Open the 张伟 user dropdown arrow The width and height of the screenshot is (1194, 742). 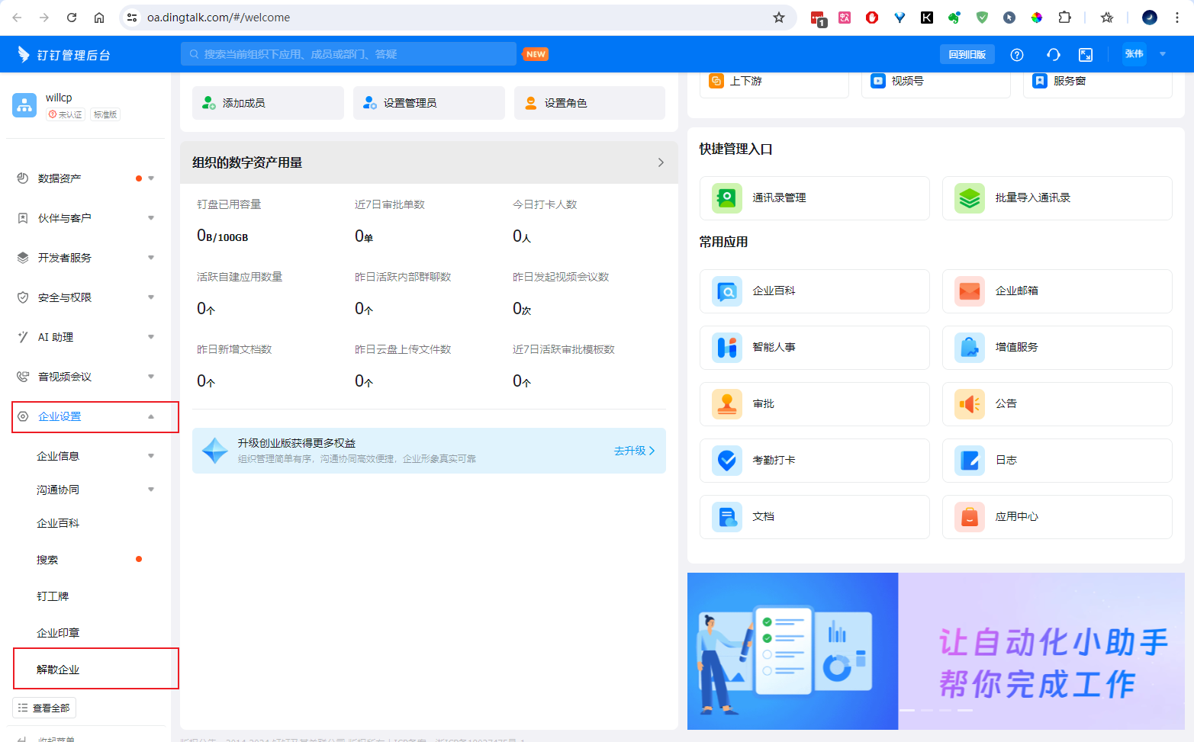(x=1163, y=54)
